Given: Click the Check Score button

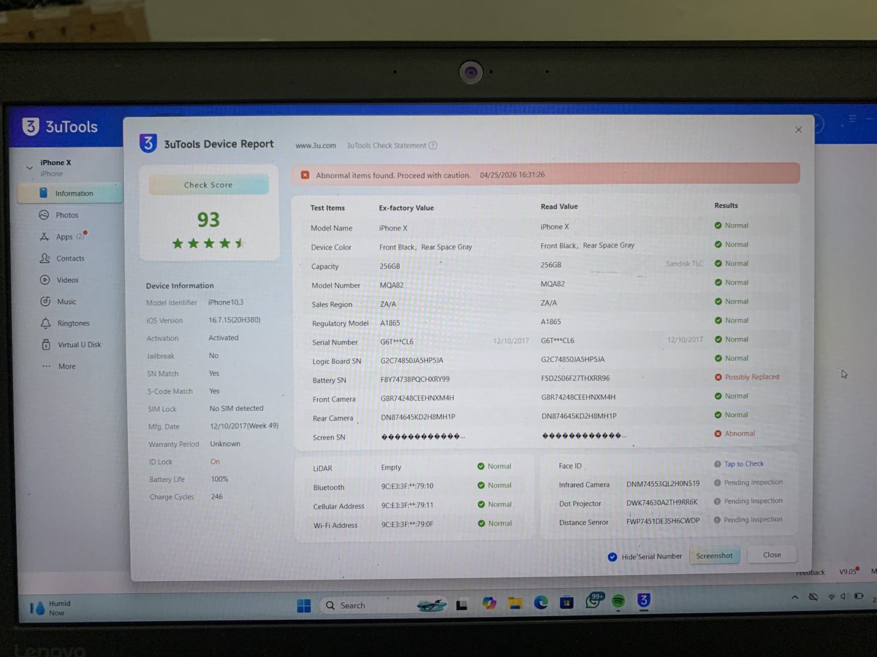Looking at the screenshot, I should [208, 185].
